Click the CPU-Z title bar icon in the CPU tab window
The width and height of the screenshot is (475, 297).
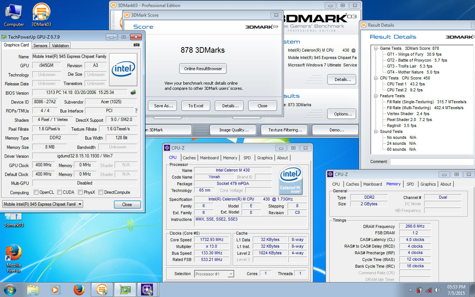pyautogui.click(x=167, y=148)
